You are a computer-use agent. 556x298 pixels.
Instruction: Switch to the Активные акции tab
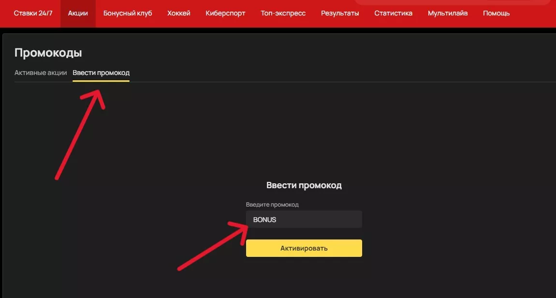41,72
